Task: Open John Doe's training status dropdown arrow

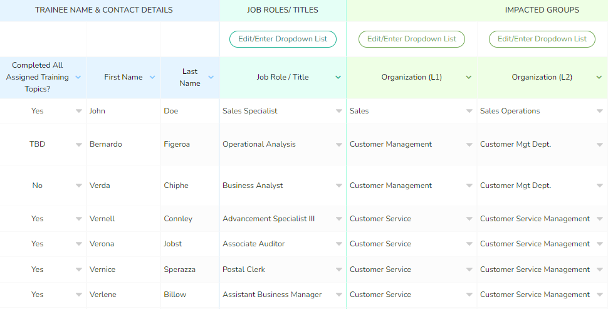Action: [x=79, y=111]
